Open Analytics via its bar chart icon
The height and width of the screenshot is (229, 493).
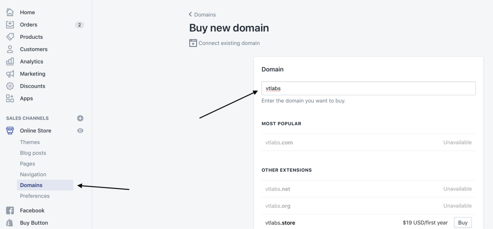(x=10, y=61)
